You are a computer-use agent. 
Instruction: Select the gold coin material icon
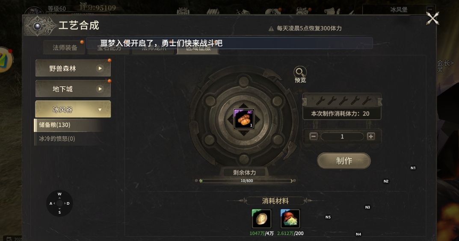pos(261,219)
